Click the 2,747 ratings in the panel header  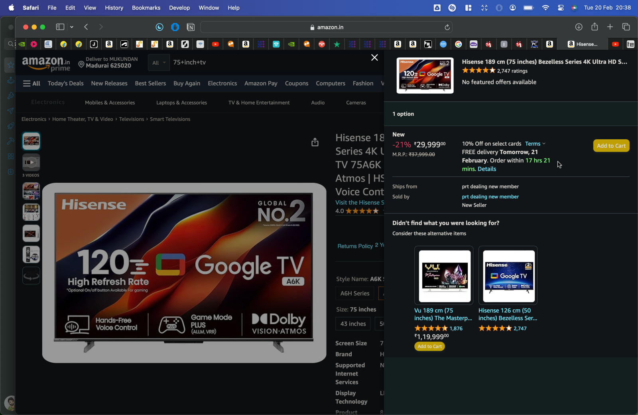(512, 71)
